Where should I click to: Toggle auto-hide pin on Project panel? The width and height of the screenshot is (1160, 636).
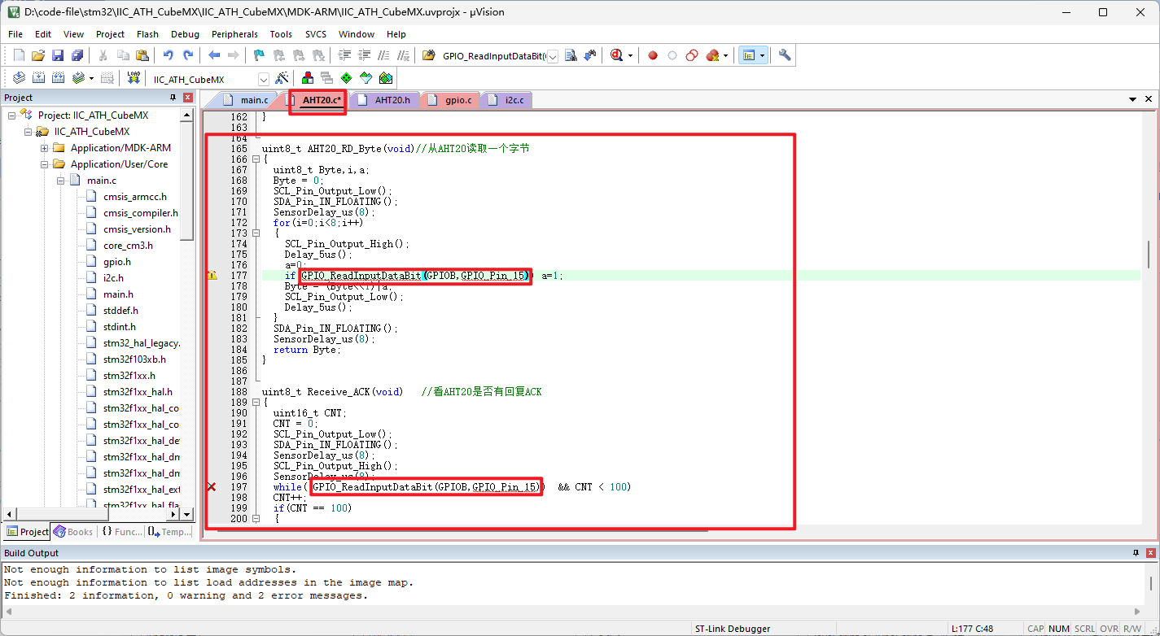172,97
